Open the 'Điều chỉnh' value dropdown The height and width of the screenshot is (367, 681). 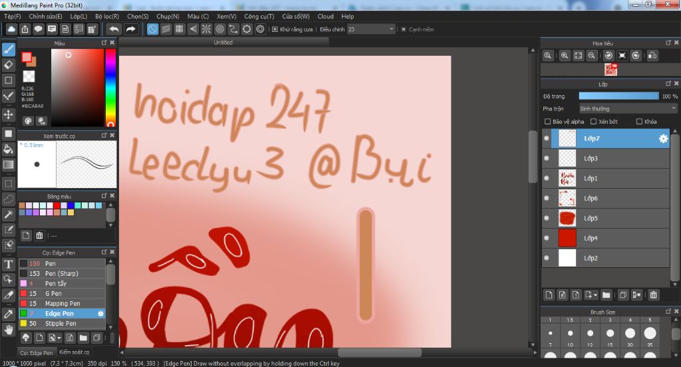(371, 29)
